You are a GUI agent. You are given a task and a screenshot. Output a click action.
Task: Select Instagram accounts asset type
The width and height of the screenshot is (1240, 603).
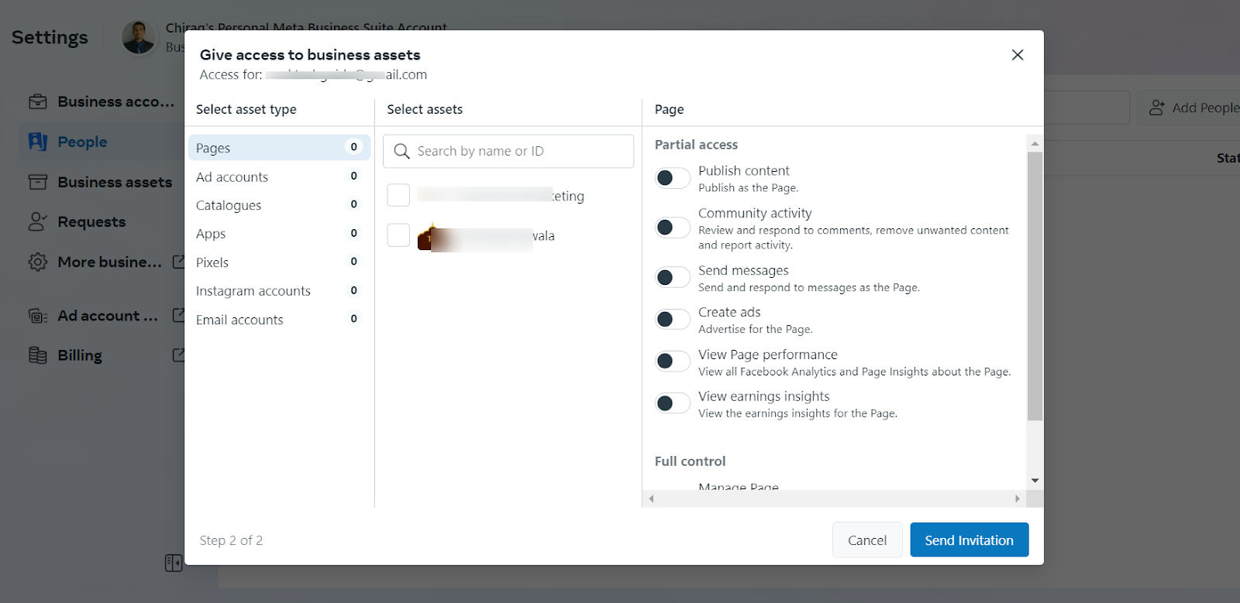279,291
